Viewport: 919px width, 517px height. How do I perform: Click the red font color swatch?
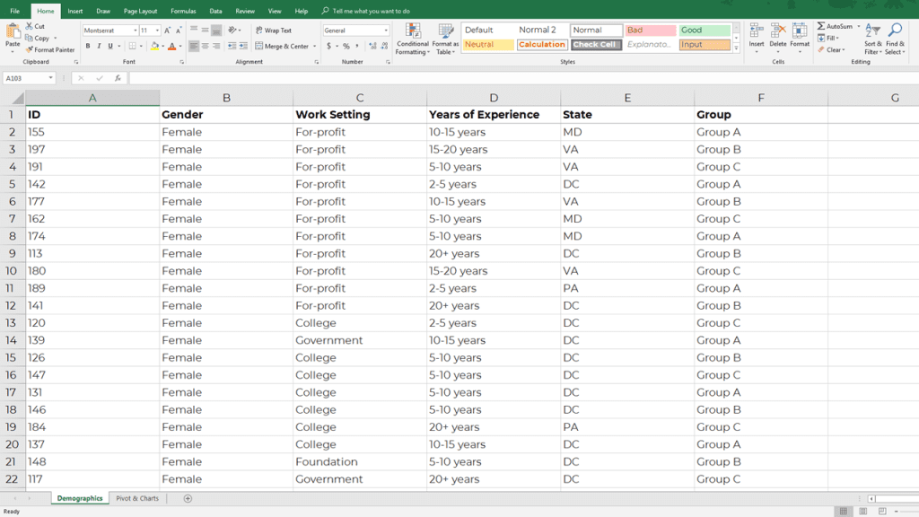click(171, 47)
